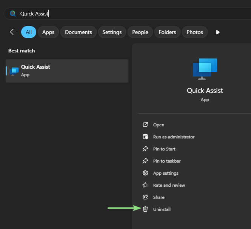Open the Quick Assist app
Viewport: 251px width, 229px height.
click(x=159, y=125)
